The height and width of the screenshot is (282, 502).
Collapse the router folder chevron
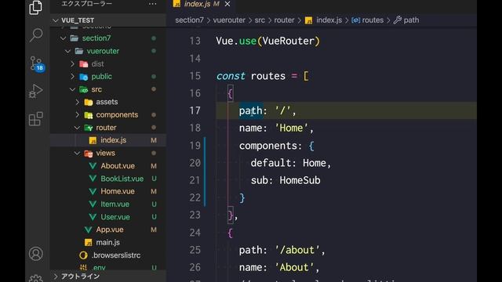click(78, 128)
